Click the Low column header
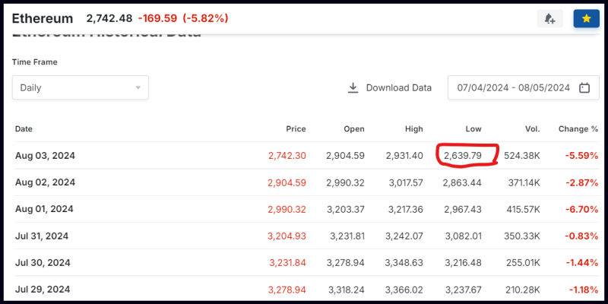The height and width of the screenshot is (304, 608). pyautogui.click(x=473, y=129)
